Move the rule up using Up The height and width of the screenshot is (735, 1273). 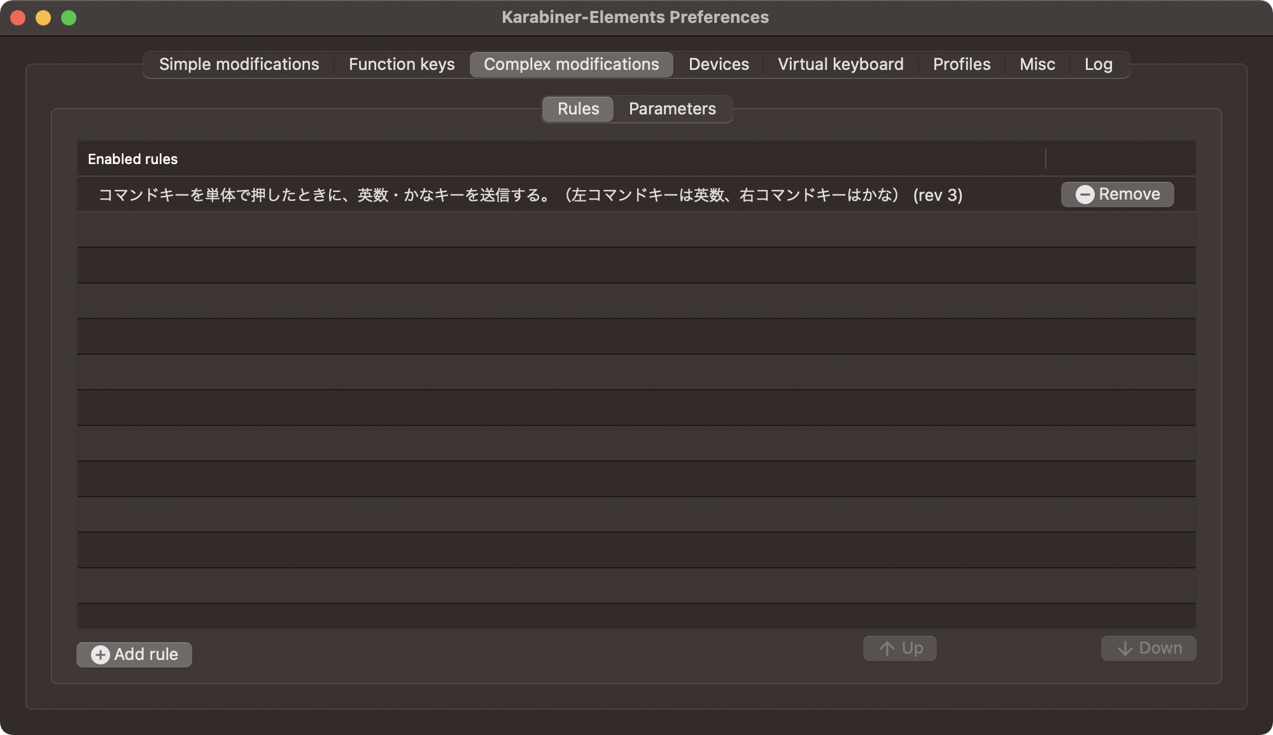[x=899, y=648]
